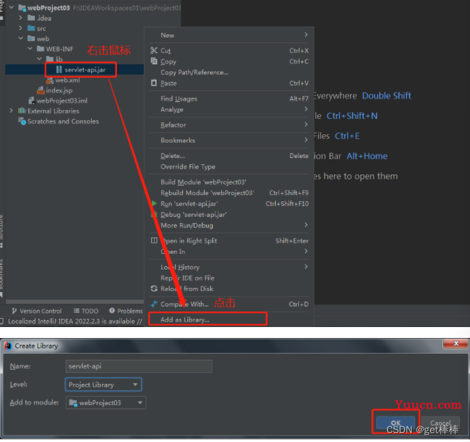Close the Create Library dialog

pyautogui.click(x=456, y=343)
